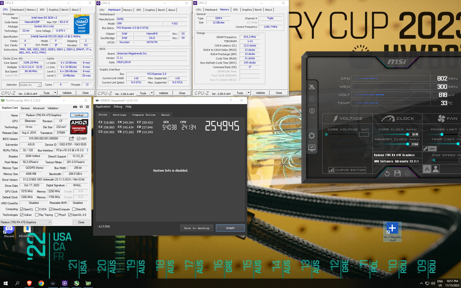Screen dimensions: 461x288
Task: Click the user-defined fan profile icon
Action: click(436, 169)
